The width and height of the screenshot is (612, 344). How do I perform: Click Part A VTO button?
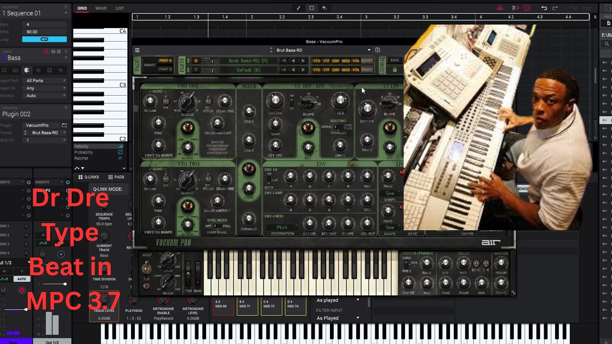(x=317, y=61)
